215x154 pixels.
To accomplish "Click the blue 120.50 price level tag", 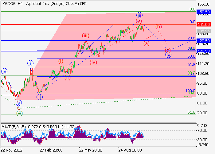I will (204, 51).
